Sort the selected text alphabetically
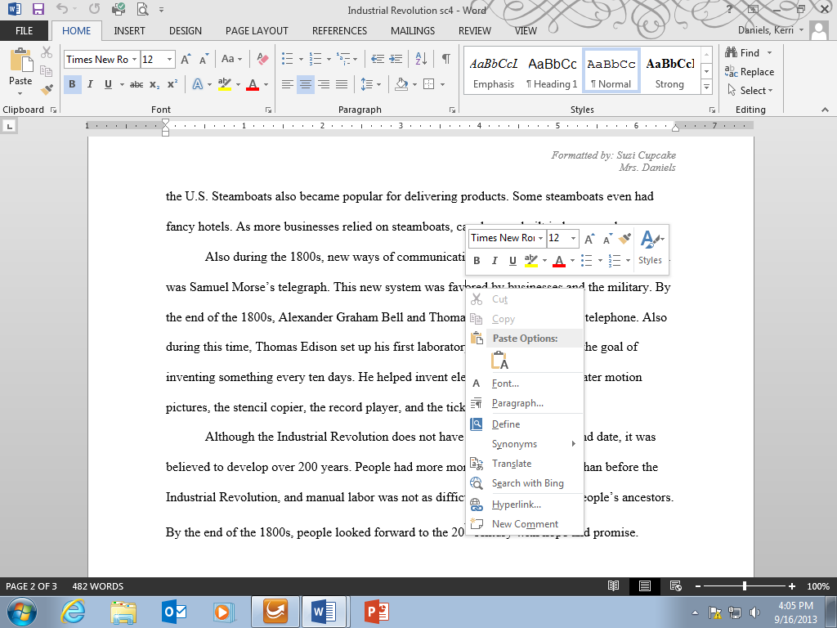 (x=421, y=59)
